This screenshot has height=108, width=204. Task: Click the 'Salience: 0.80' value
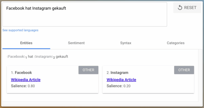[23, 86]
